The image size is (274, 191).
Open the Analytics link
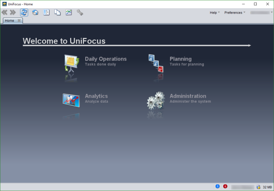[96, 96]
